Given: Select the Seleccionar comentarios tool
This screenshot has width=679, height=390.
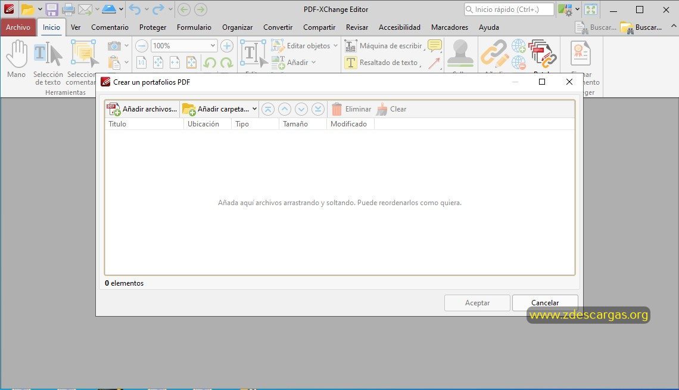Looking at the screenshot, I should 82,63.
